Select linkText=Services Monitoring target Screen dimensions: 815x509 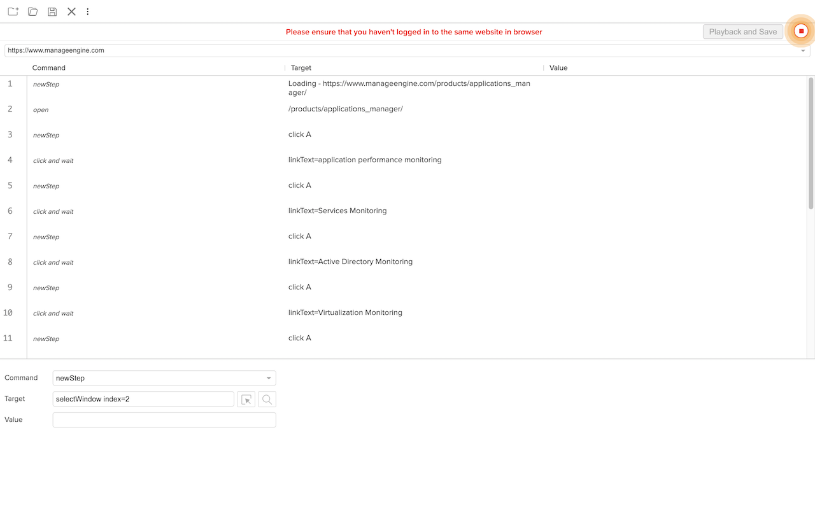(337, 211)
